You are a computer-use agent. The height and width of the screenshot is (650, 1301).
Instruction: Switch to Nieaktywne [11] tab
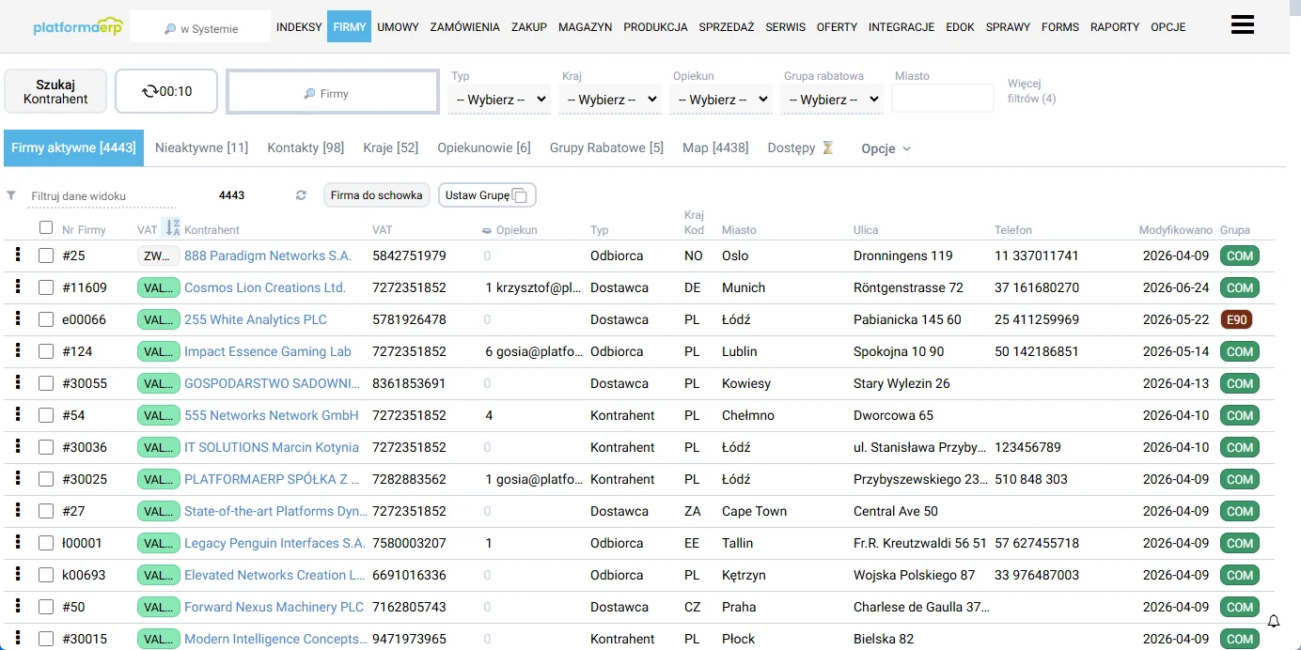[202, 147]
